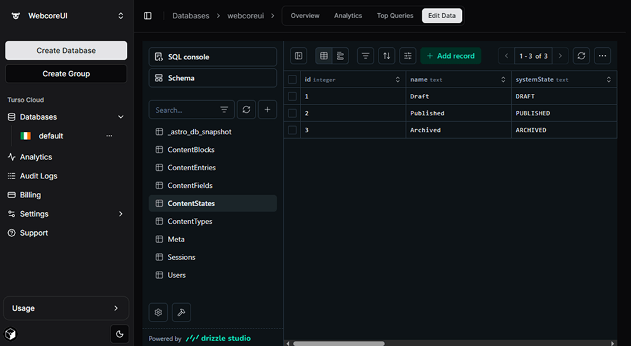
Task: Click the hammer tools icon
Action: click(182, 312)
